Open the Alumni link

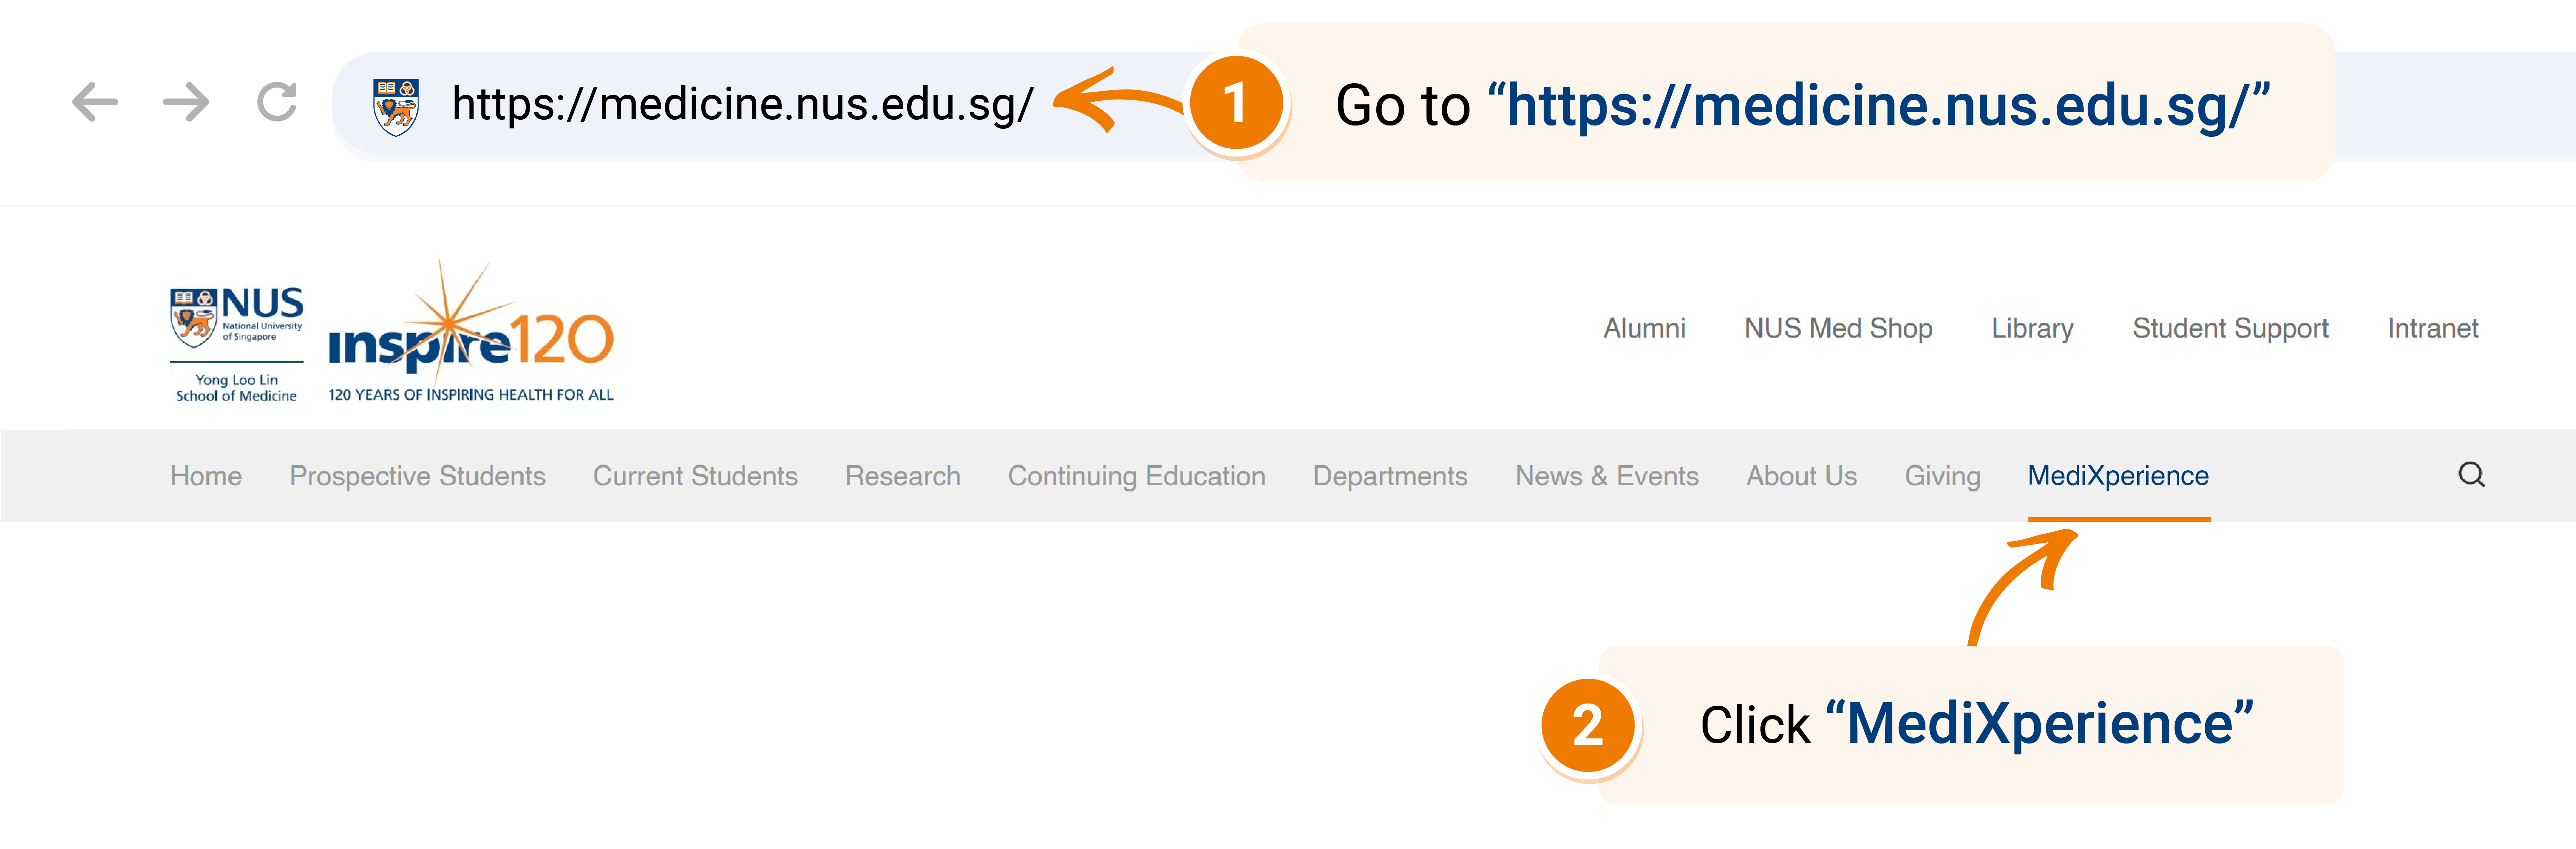[x=1645, y=328]
